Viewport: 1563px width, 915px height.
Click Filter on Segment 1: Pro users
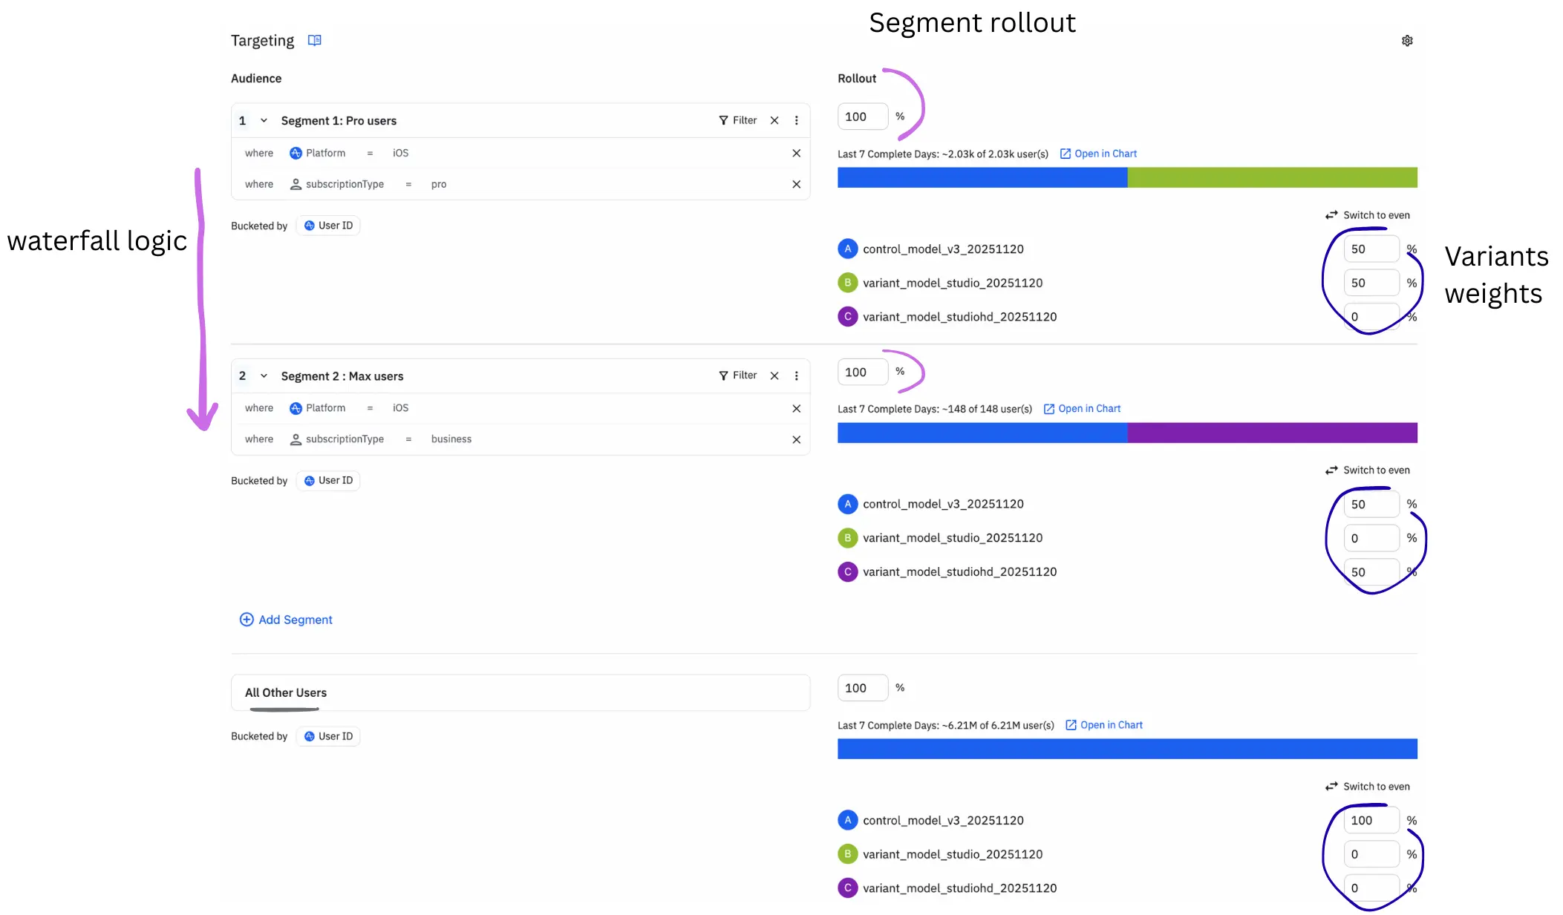(x=738, y=120)
